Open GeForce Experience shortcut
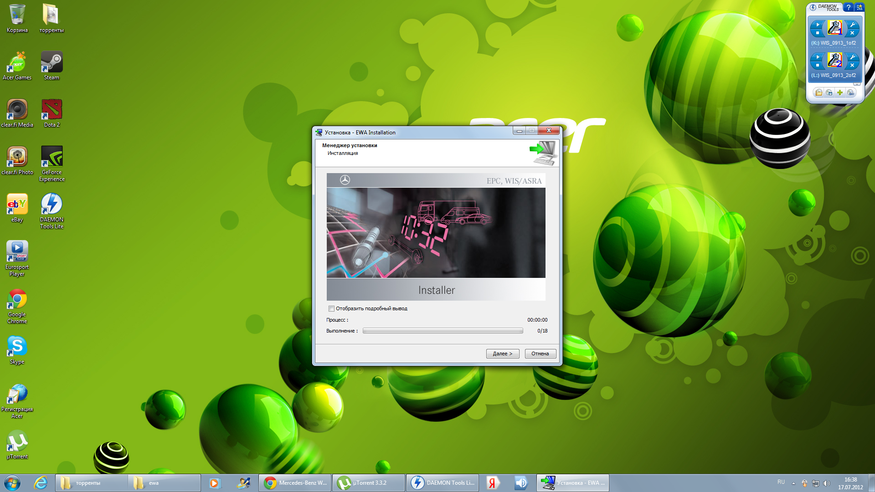The image size is (875, 492). click(x=51, y=164)
